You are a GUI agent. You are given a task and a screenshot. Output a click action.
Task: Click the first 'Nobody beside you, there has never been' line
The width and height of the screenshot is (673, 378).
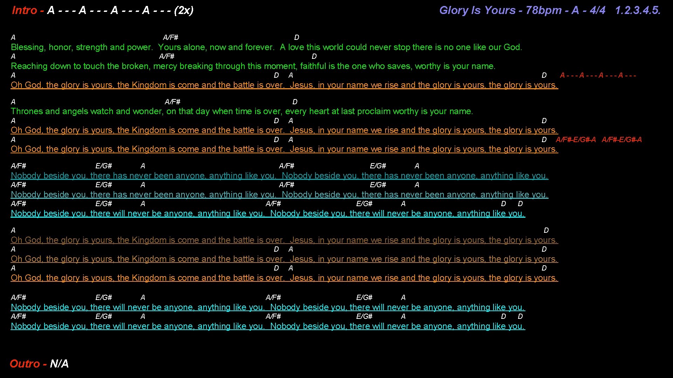point(279,176)
